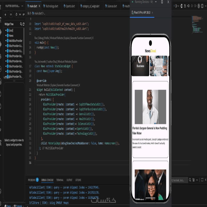Click the Widget Tree search icon
The image size is (207, 207).
click(21, 24)
